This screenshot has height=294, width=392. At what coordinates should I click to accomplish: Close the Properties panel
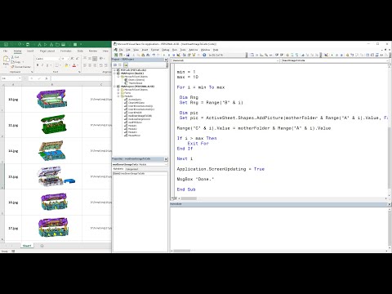click(x=166, y=159)
